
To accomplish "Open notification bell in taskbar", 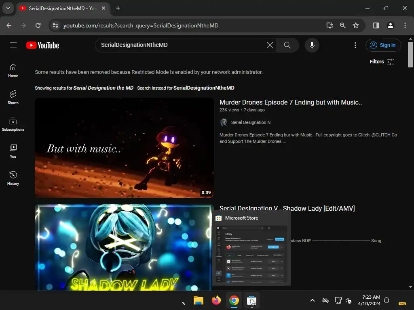I will (x=387, y=300).
